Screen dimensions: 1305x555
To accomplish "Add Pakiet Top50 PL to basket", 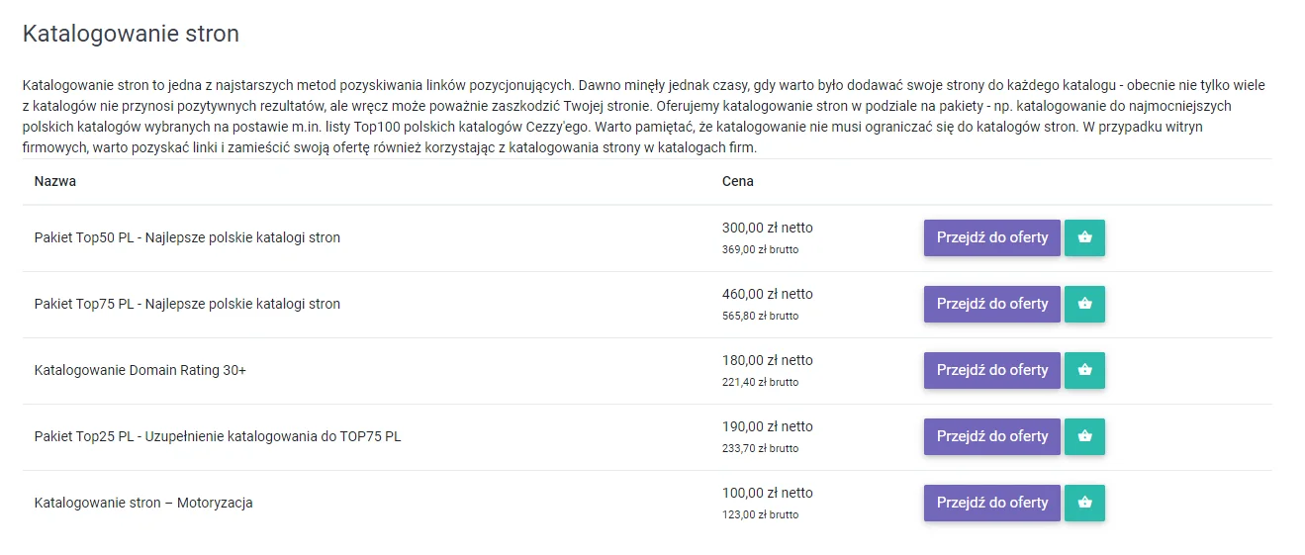I will tap(1084, 237).
